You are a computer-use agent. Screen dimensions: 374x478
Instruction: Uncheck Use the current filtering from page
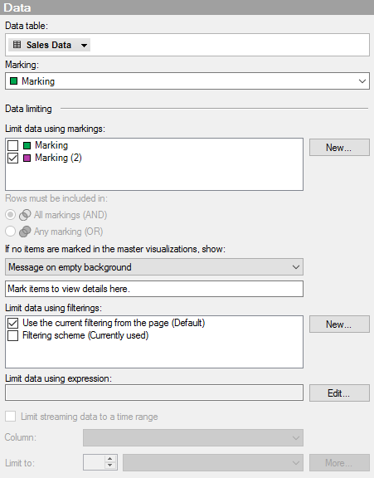tap(12, 323)
